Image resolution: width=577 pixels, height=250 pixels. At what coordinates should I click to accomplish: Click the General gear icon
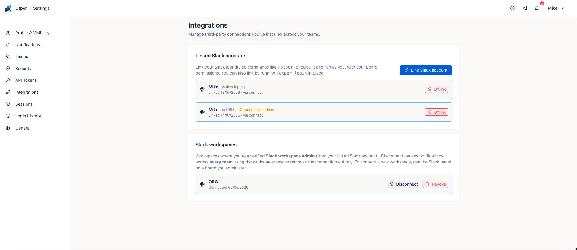click(8, 128)
